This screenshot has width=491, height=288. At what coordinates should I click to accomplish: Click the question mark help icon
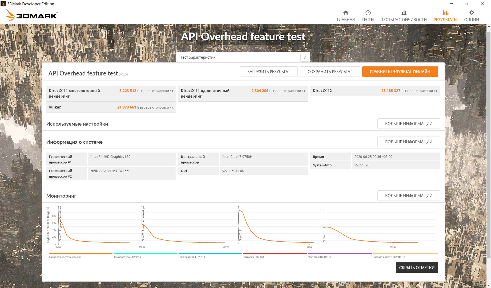pyautogui.click(x=305, y=57)
